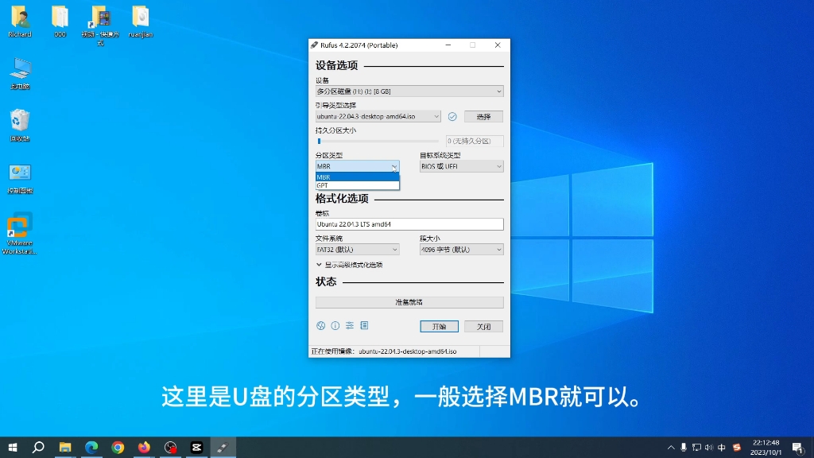This screenshot has height=458, width=814.
Task: Click the 选择 select ISO button
Action: point(483,116)
